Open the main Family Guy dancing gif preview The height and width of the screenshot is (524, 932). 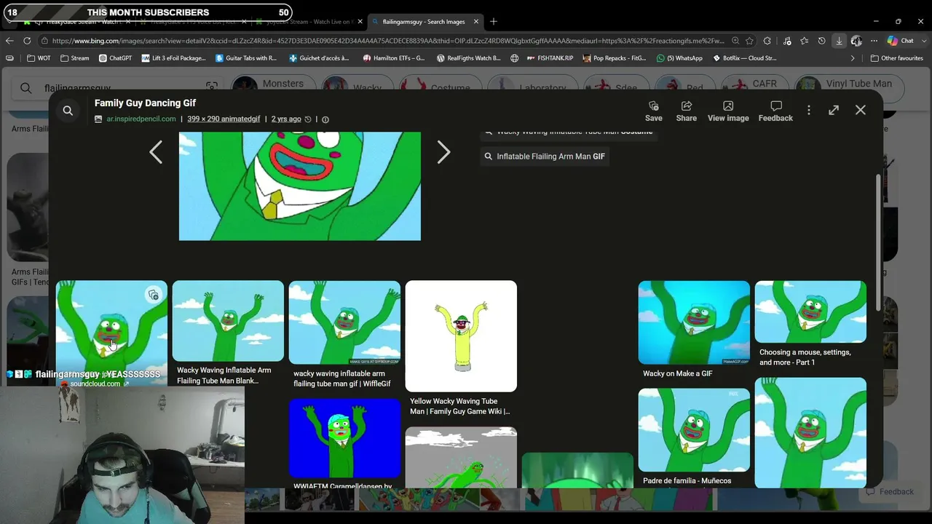300,186
